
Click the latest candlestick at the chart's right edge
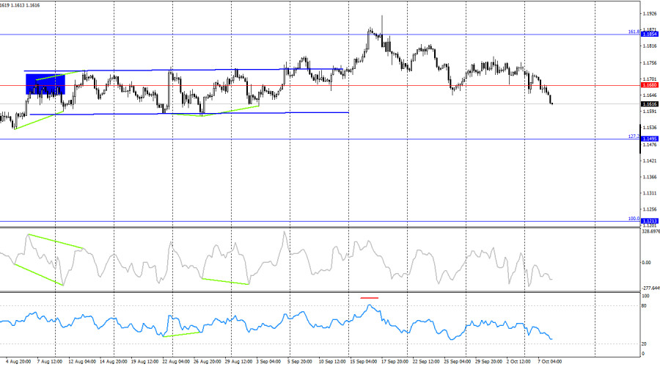click(x=551, y=102)
